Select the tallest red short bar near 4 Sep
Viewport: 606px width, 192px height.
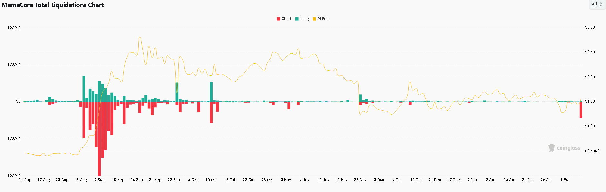99,138
